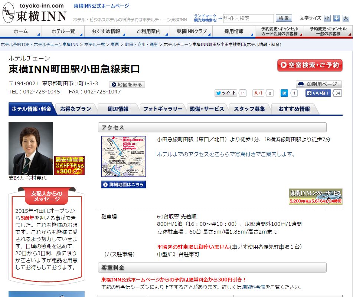Click the 平置きの駐車場は御座いません red text
Image resolution: width=353 pixels, height=297 pixels.
pos(193,247)
